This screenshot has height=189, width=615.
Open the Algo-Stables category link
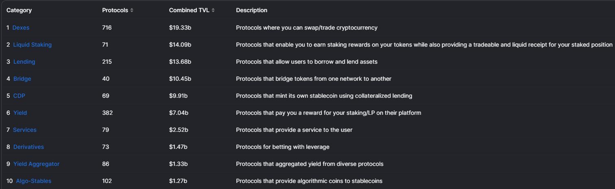[x=34, y=181]
